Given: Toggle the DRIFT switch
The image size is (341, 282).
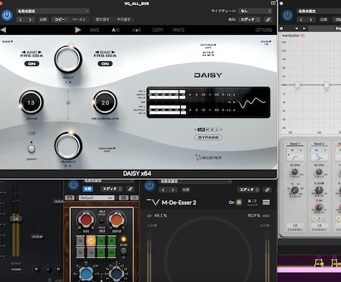Looking at the screenshot, I should coord(31,148).
